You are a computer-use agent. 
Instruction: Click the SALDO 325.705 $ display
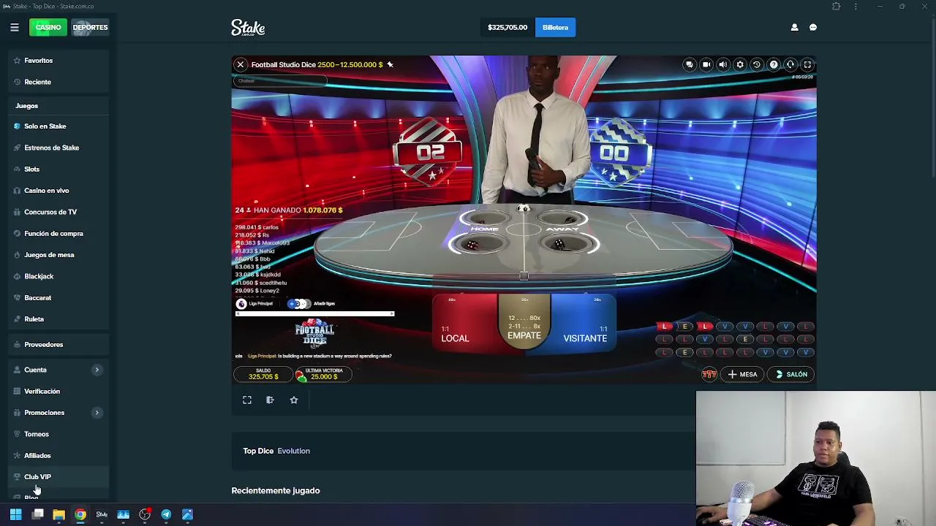click(x=263, y=374)
